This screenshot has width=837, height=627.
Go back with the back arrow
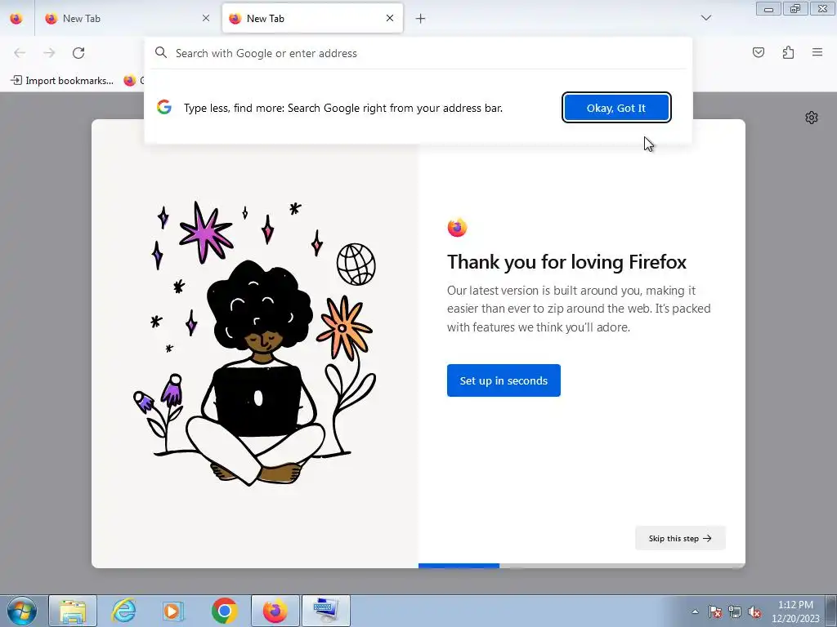(20, 53)
